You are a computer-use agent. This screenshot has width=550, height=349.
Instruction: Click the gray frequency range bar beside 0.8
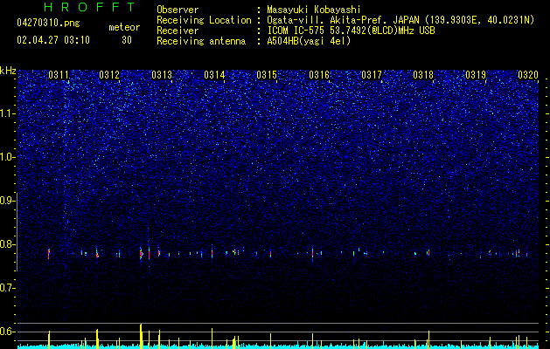pos(17,232)
